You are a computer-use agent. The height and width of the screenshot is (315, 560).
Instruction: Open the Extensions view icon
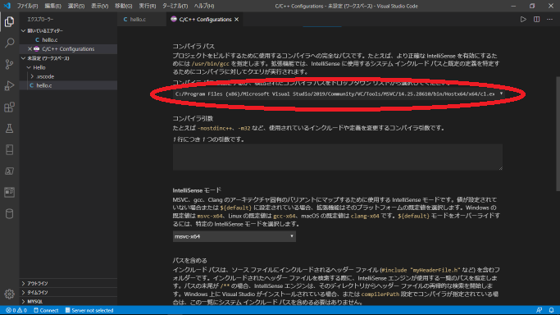pyautogui.click(x=9, y=107)
